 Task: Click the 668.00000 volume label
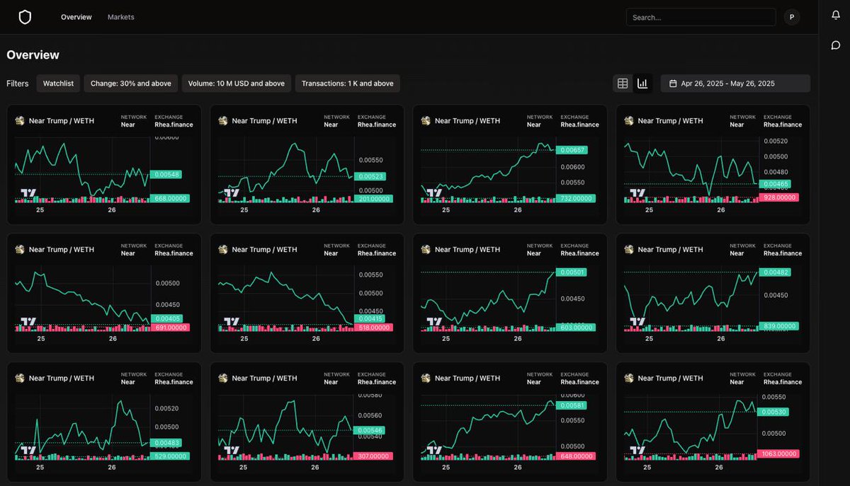point(171,199)
